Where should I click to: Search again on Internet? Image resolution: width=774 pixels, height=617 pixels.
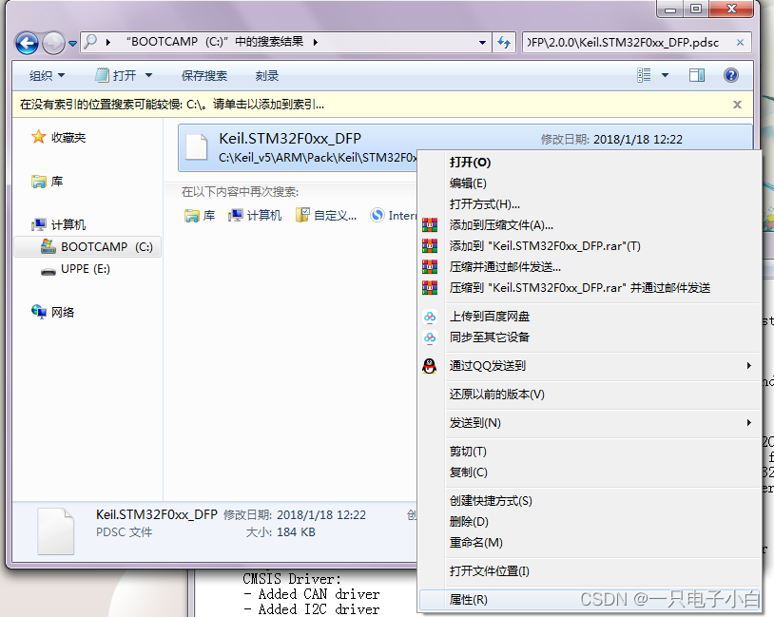(x=394, y=215)
